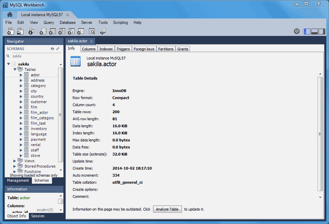Click the country table icon
Viewport: 329px width, 224px height.
click(26, 96)
